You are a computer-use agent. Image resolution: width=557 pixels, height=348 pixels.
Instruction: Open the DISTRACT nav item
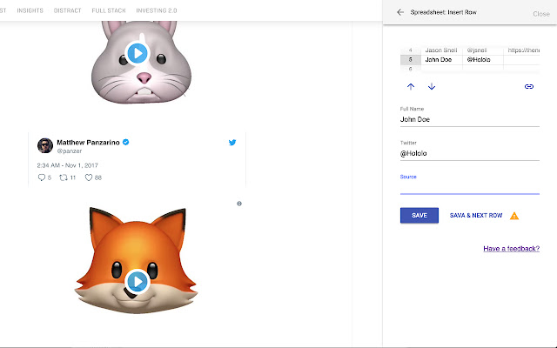68,10
